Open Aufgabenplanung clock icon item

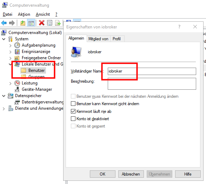pyautogui.click(x=17, y=45)
